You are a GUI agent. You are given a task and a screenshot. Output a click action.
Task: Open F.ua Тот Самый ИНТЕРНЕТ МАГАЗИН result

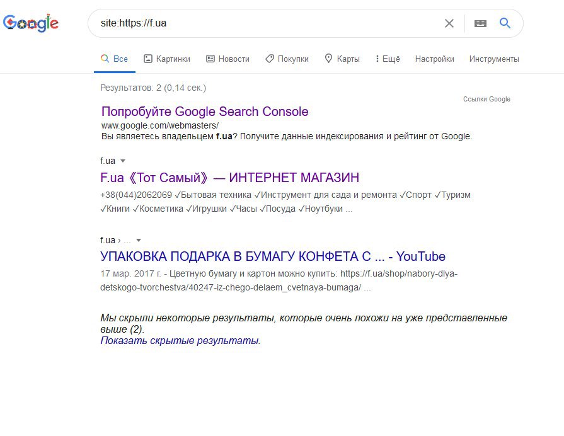(229, 177)
